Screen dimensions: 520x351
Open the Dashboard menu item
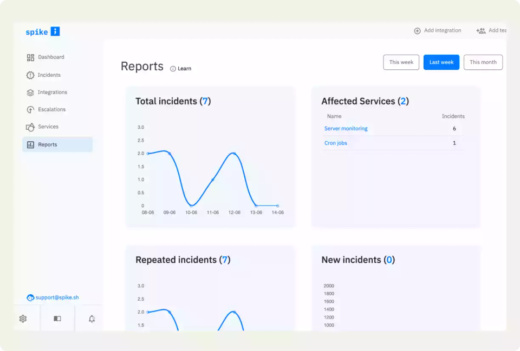tap(51, 57)
